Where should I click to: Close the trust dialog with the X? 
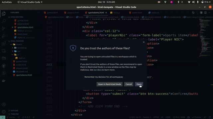coord(144,42)
